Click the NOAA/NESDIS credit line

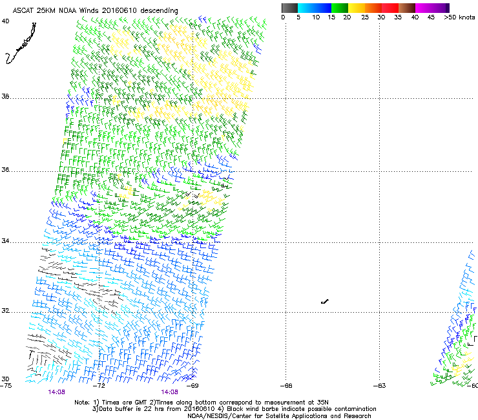point(279,416)
